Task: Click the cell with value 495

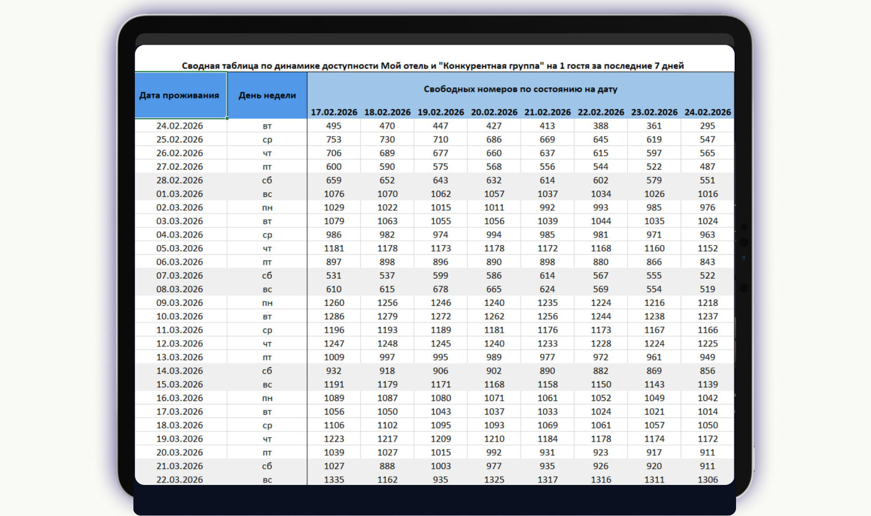Action: click(334, 126)
